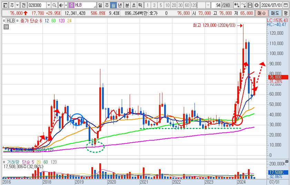290x185 pixels.
Task: Edit the stock code 028300 field
Action: [x=37, y=5]
